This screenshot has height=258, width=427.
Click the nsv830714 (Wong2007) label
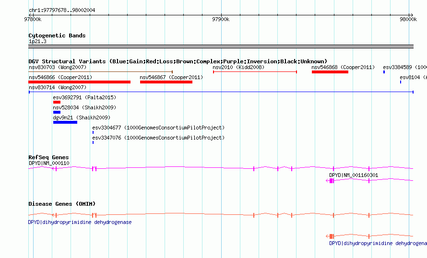[58, 87]
